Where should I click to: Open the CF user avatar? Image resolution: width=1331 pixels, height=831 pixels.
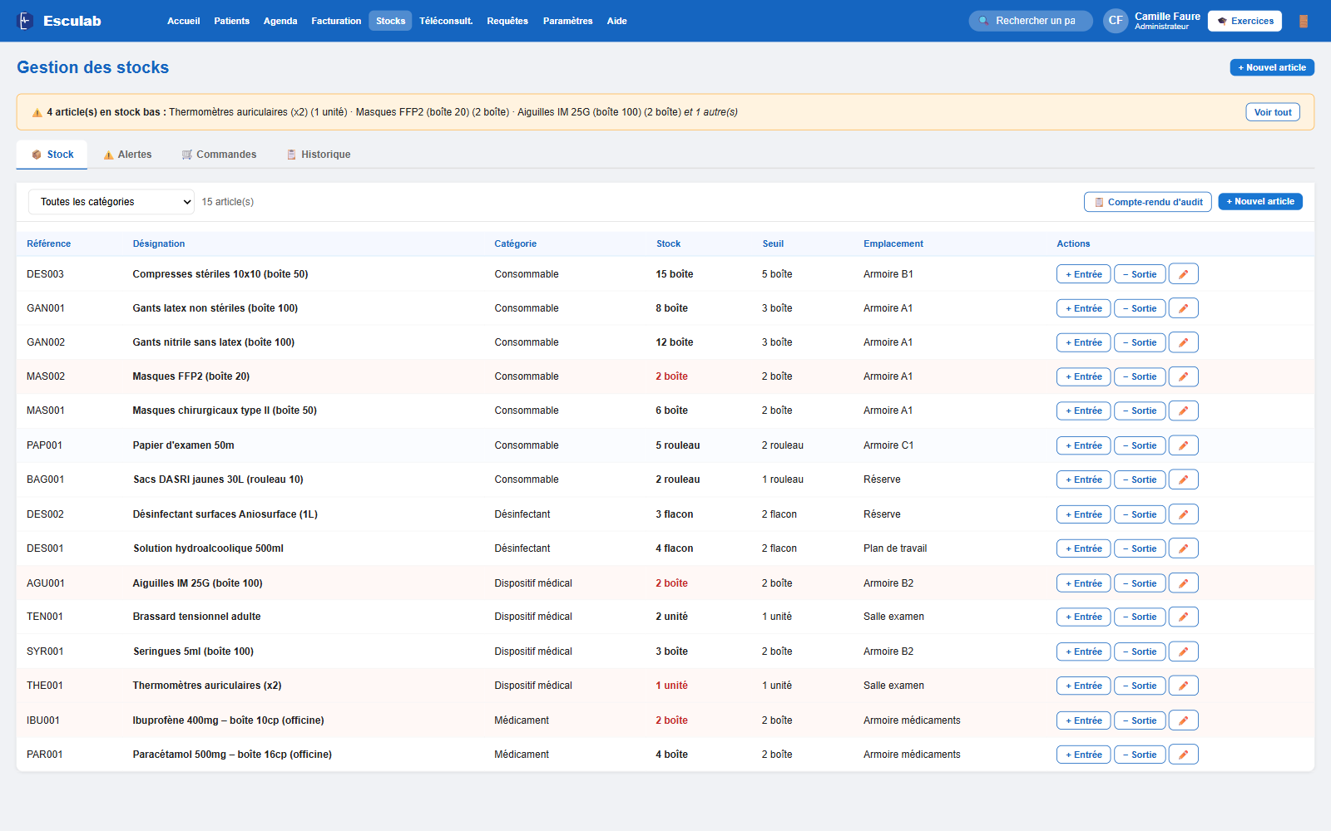1116,21
